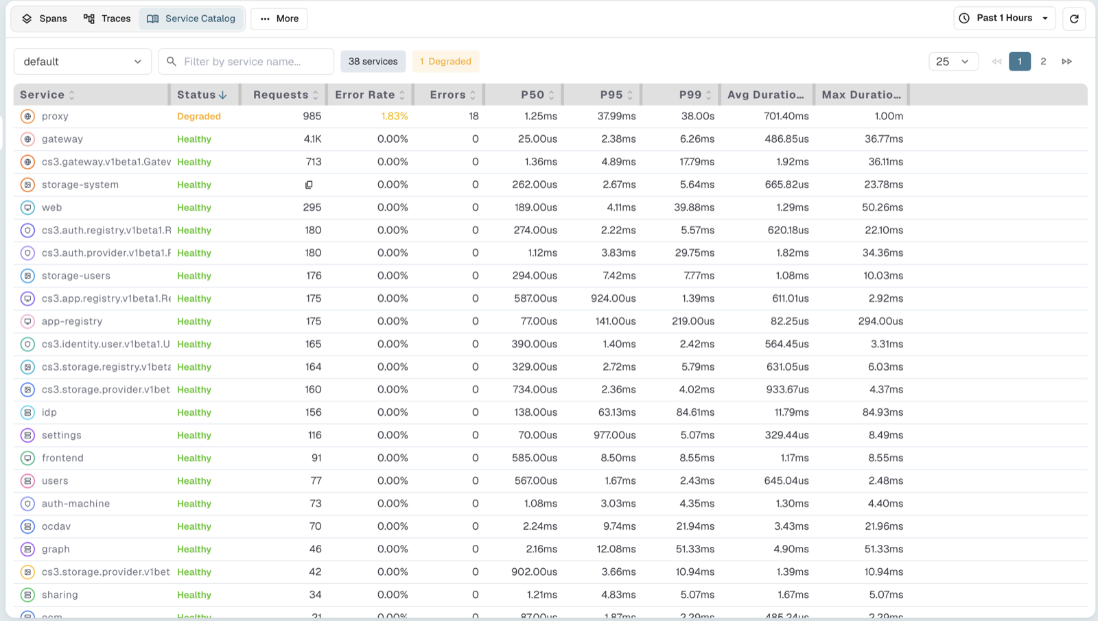
Task: Open the ocdav service name
Action: [x=56, y=526]
